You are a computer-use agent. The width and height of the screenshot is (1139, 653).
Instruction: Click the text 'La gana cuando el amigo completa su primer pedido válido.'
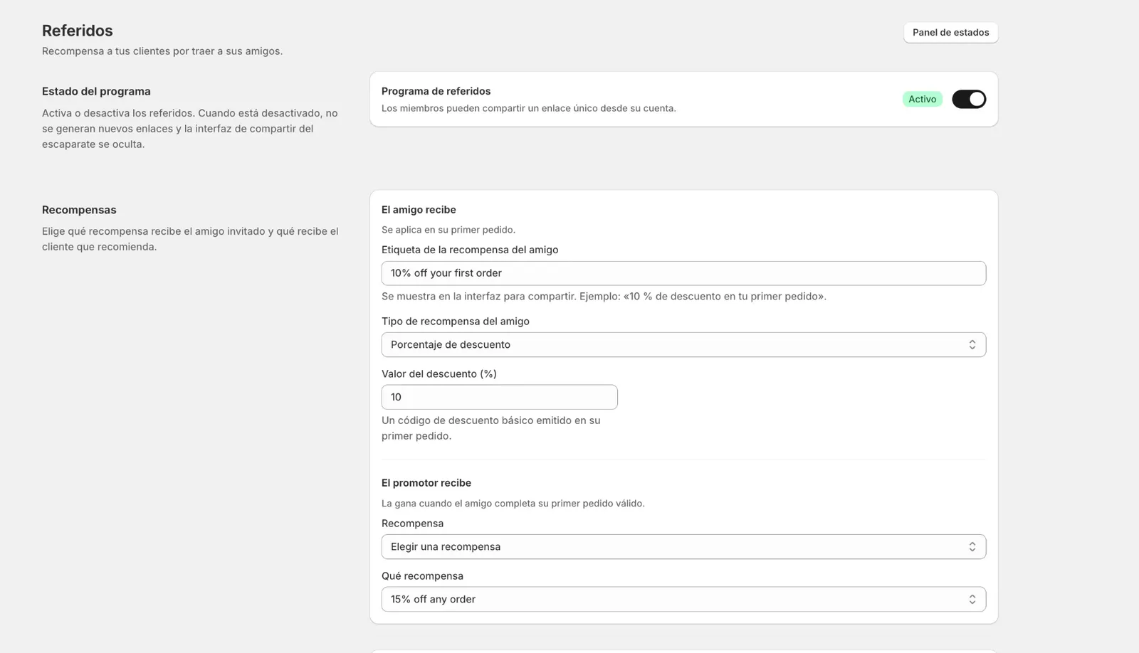click(x=513, y=504)
